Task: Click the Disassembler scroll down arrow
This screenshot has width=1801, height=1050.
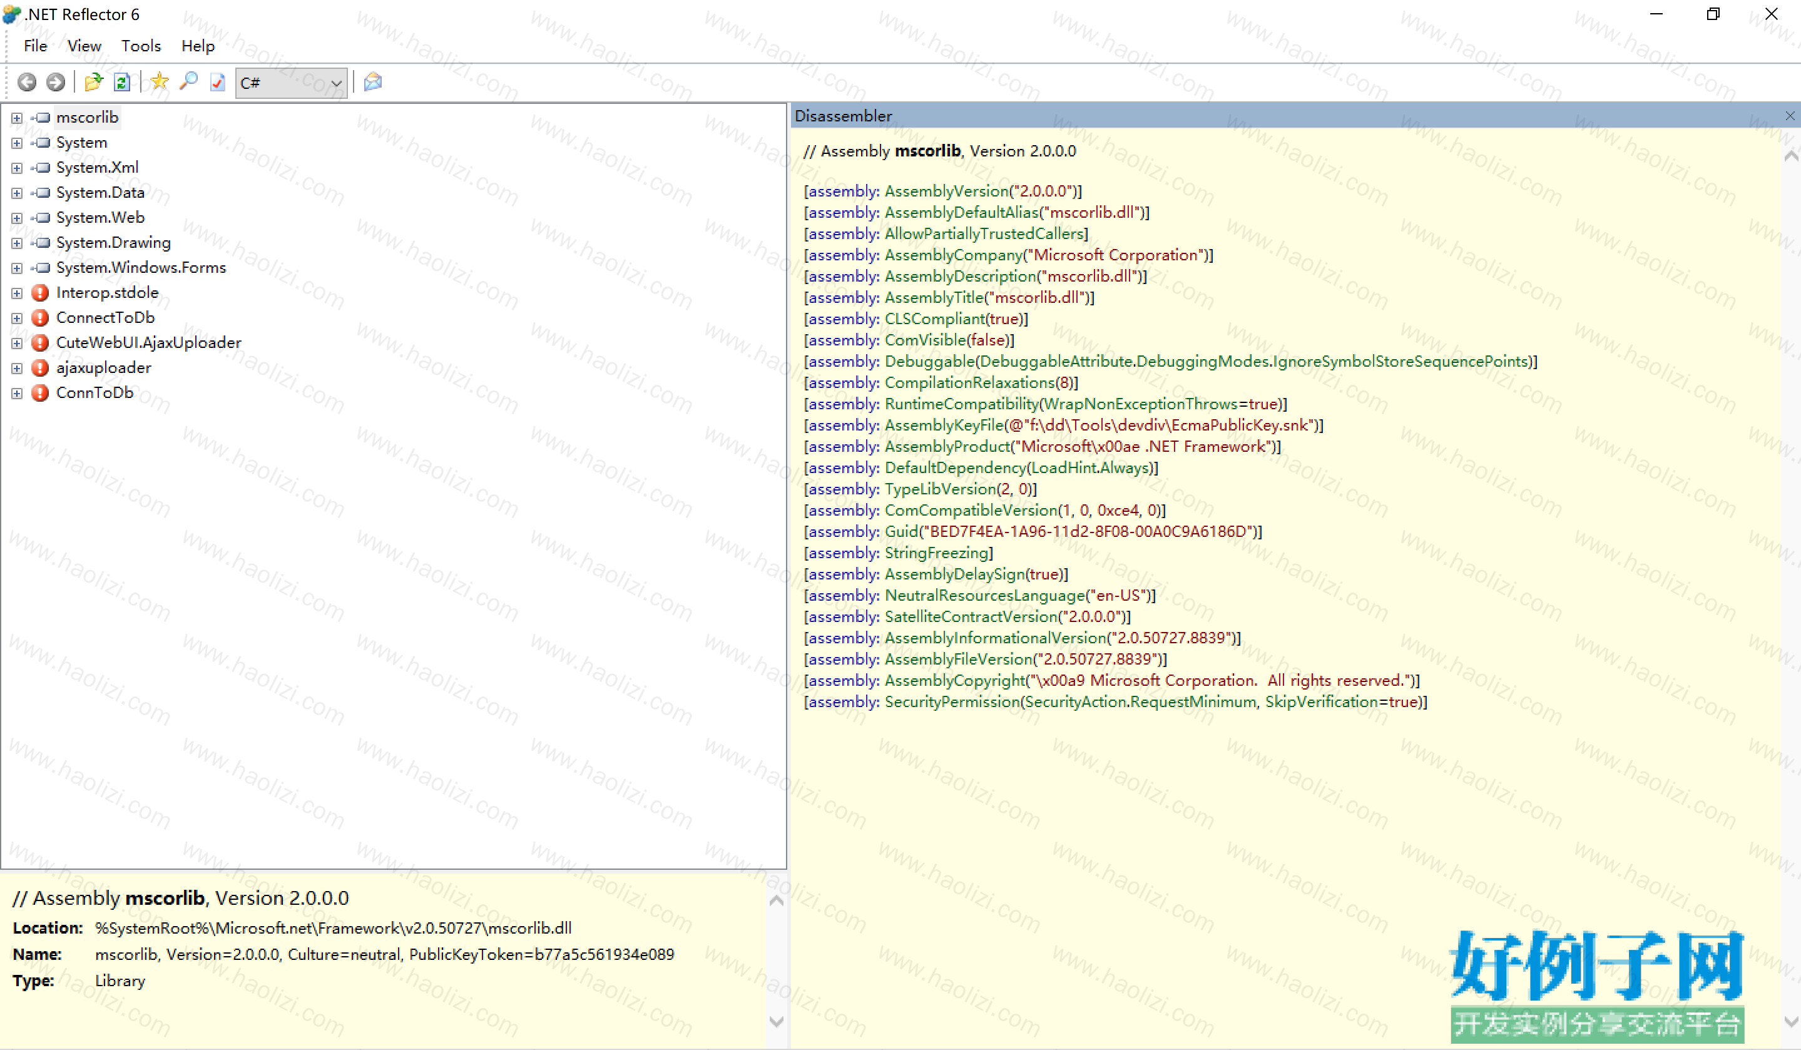Action: coord(1791,1022)
